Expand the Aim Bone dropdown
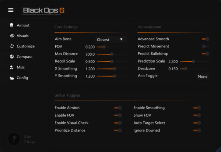 (x=109, y=39)
